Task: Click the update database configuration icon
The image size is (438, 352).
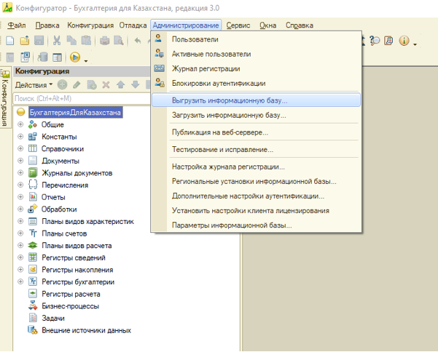Action: [43, 57]
